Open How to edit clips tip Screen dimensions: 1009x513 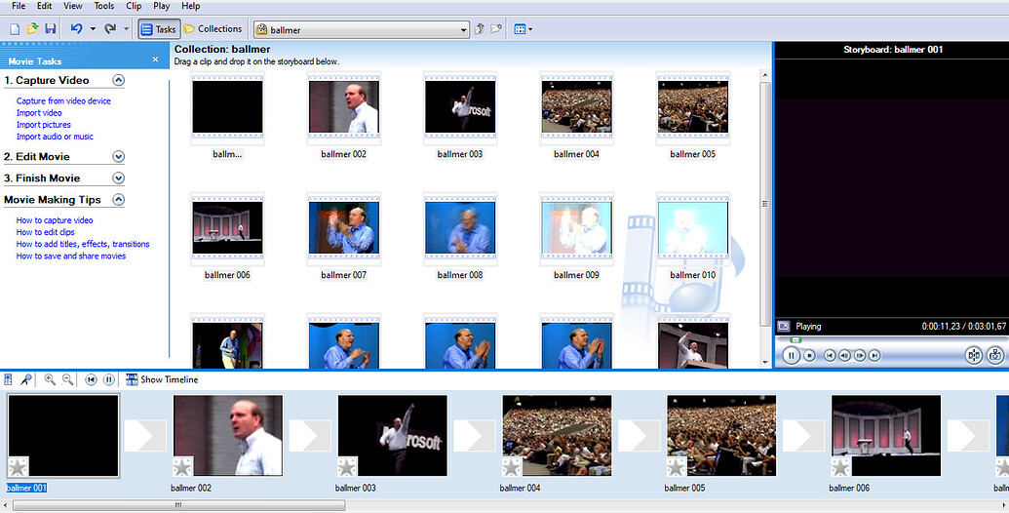[46, 232]
